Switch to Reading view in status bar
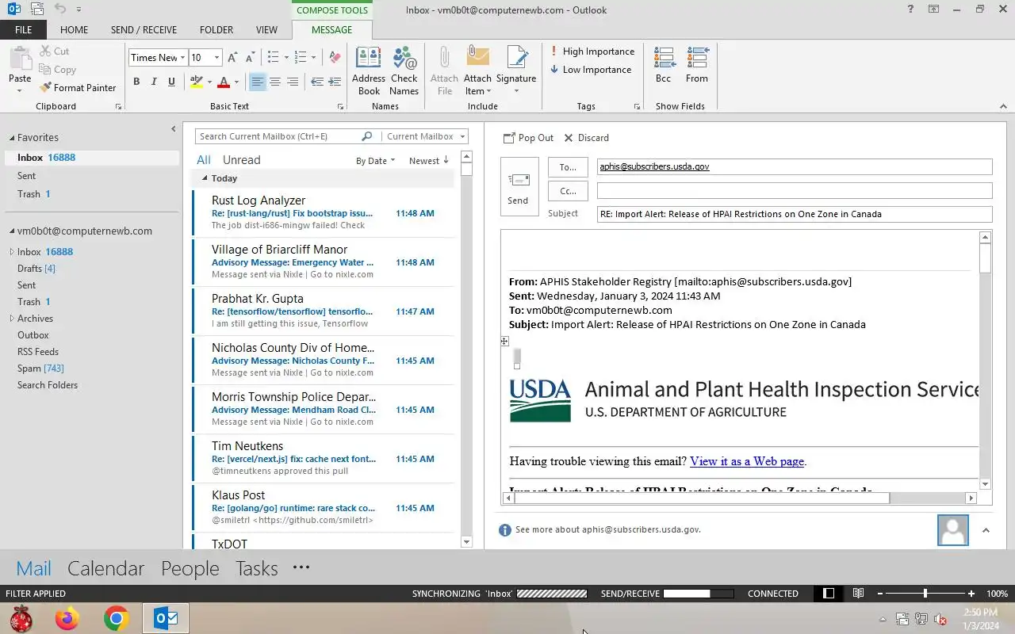Screen dimensions: 1015x634 [858, 594]
